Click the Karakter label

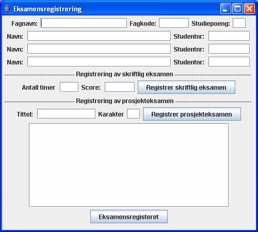coord(111,114)
